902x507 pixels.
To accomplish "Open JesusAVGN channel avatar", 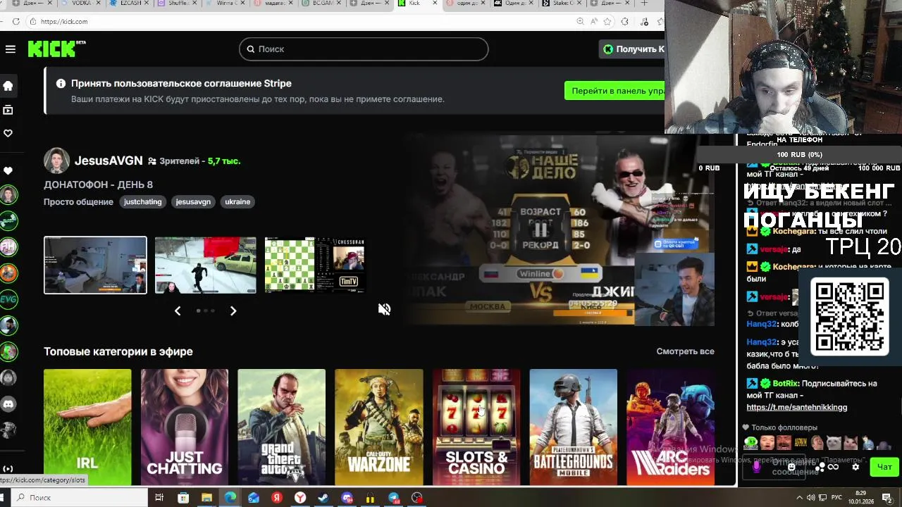I will [x=56, y=161].
